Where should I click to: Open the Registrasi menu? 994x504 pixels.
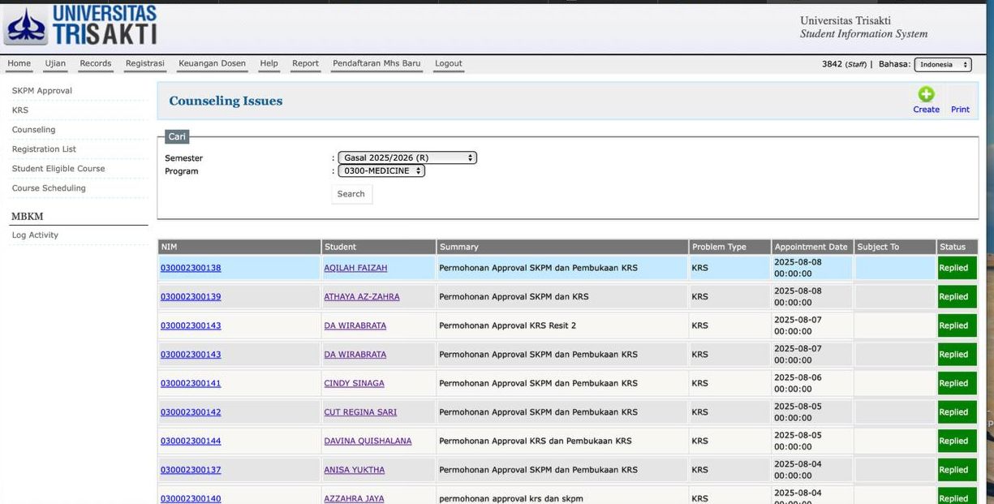pyautogui.click(x=144, y=63)
